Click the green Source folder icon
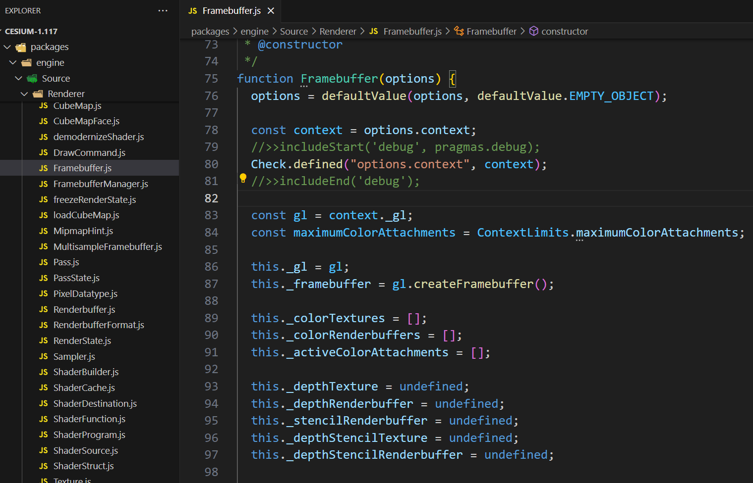This screenshot has width=753, height=483. pos(32,79)
